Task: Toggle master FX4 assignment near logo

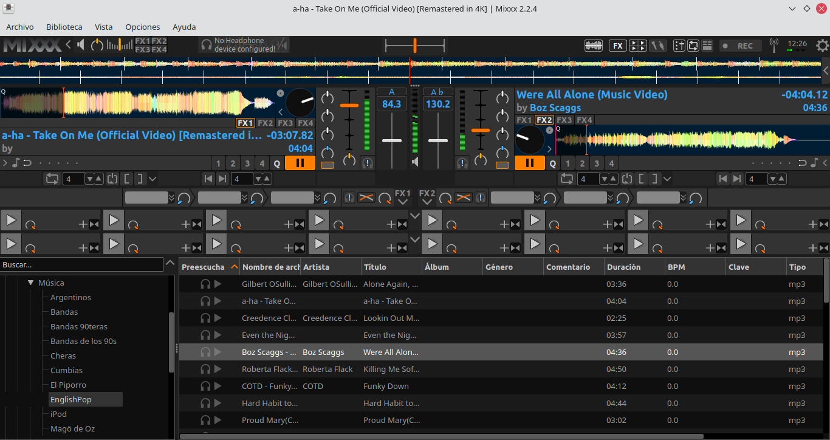Action: [159, 49]
